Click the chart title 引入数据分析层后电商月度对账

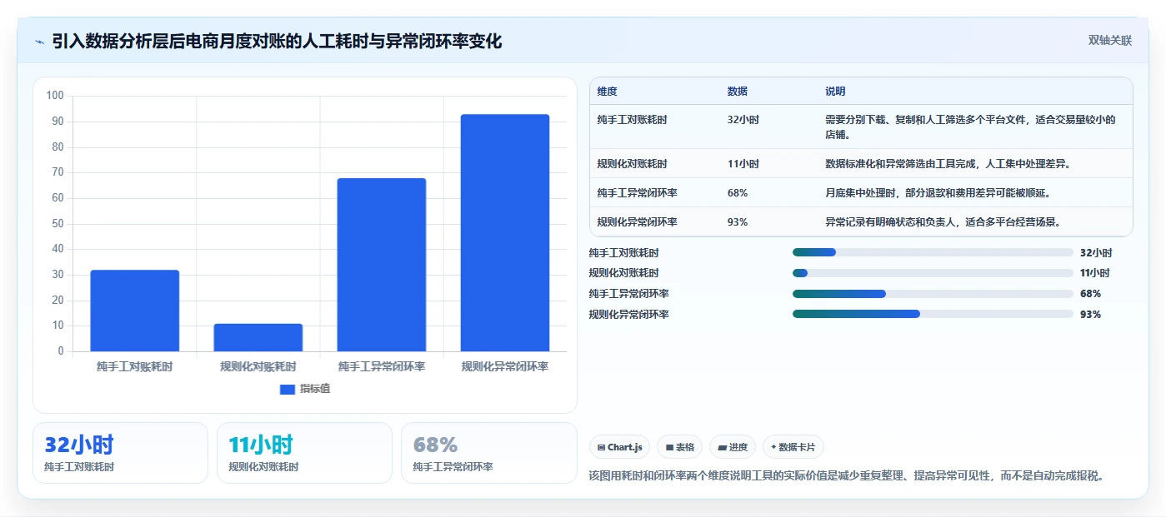277,42
